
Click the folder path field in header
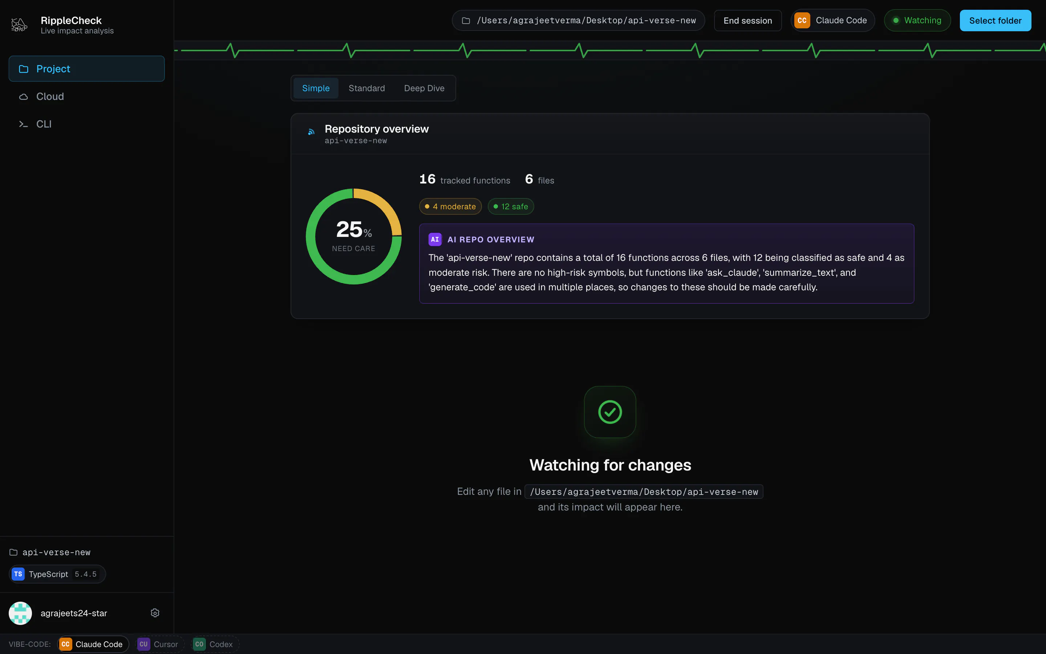point(578,20)
